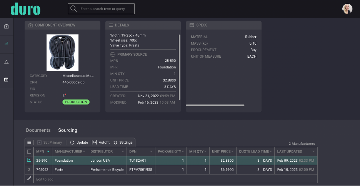360x186 pixels.
Task: Click the EACH unit of measure value
Action: tap(252, 56)
